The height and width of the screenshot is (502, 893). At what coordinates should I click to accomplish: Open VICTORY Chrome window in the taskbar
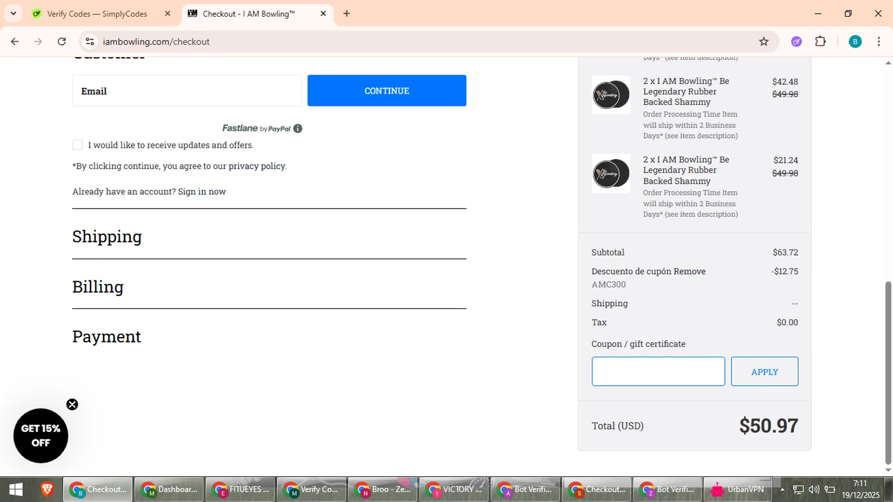tap(454, 489)
